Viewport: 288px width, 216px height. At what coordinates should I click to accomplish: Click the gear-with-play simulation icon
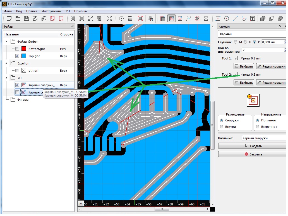click(x=121, y=18)
